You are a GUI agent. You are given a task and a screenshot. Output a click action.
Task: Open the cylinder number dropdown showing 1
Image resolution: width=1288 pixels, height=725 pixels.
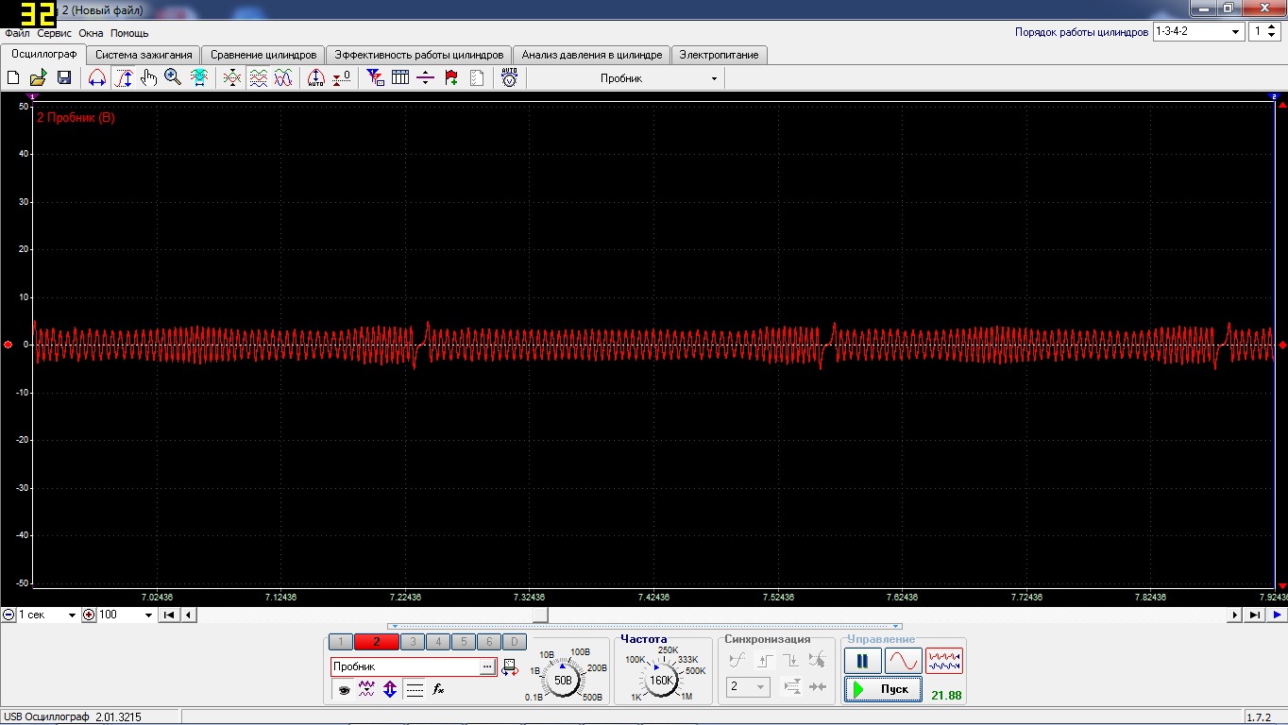point(1263,31)
